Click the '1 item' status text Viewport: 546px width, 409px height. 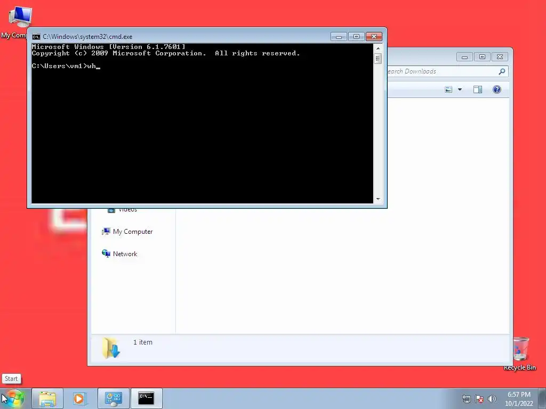143,342
